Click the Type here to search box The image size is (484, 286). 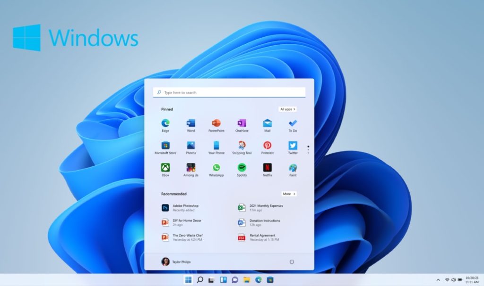click(x=229, y=92)
